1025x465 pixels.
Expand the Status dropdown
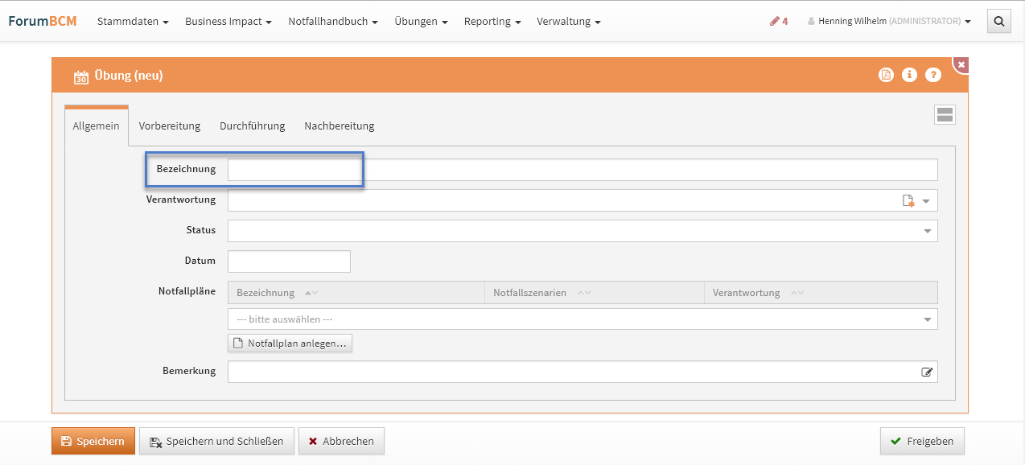(927, 232)
